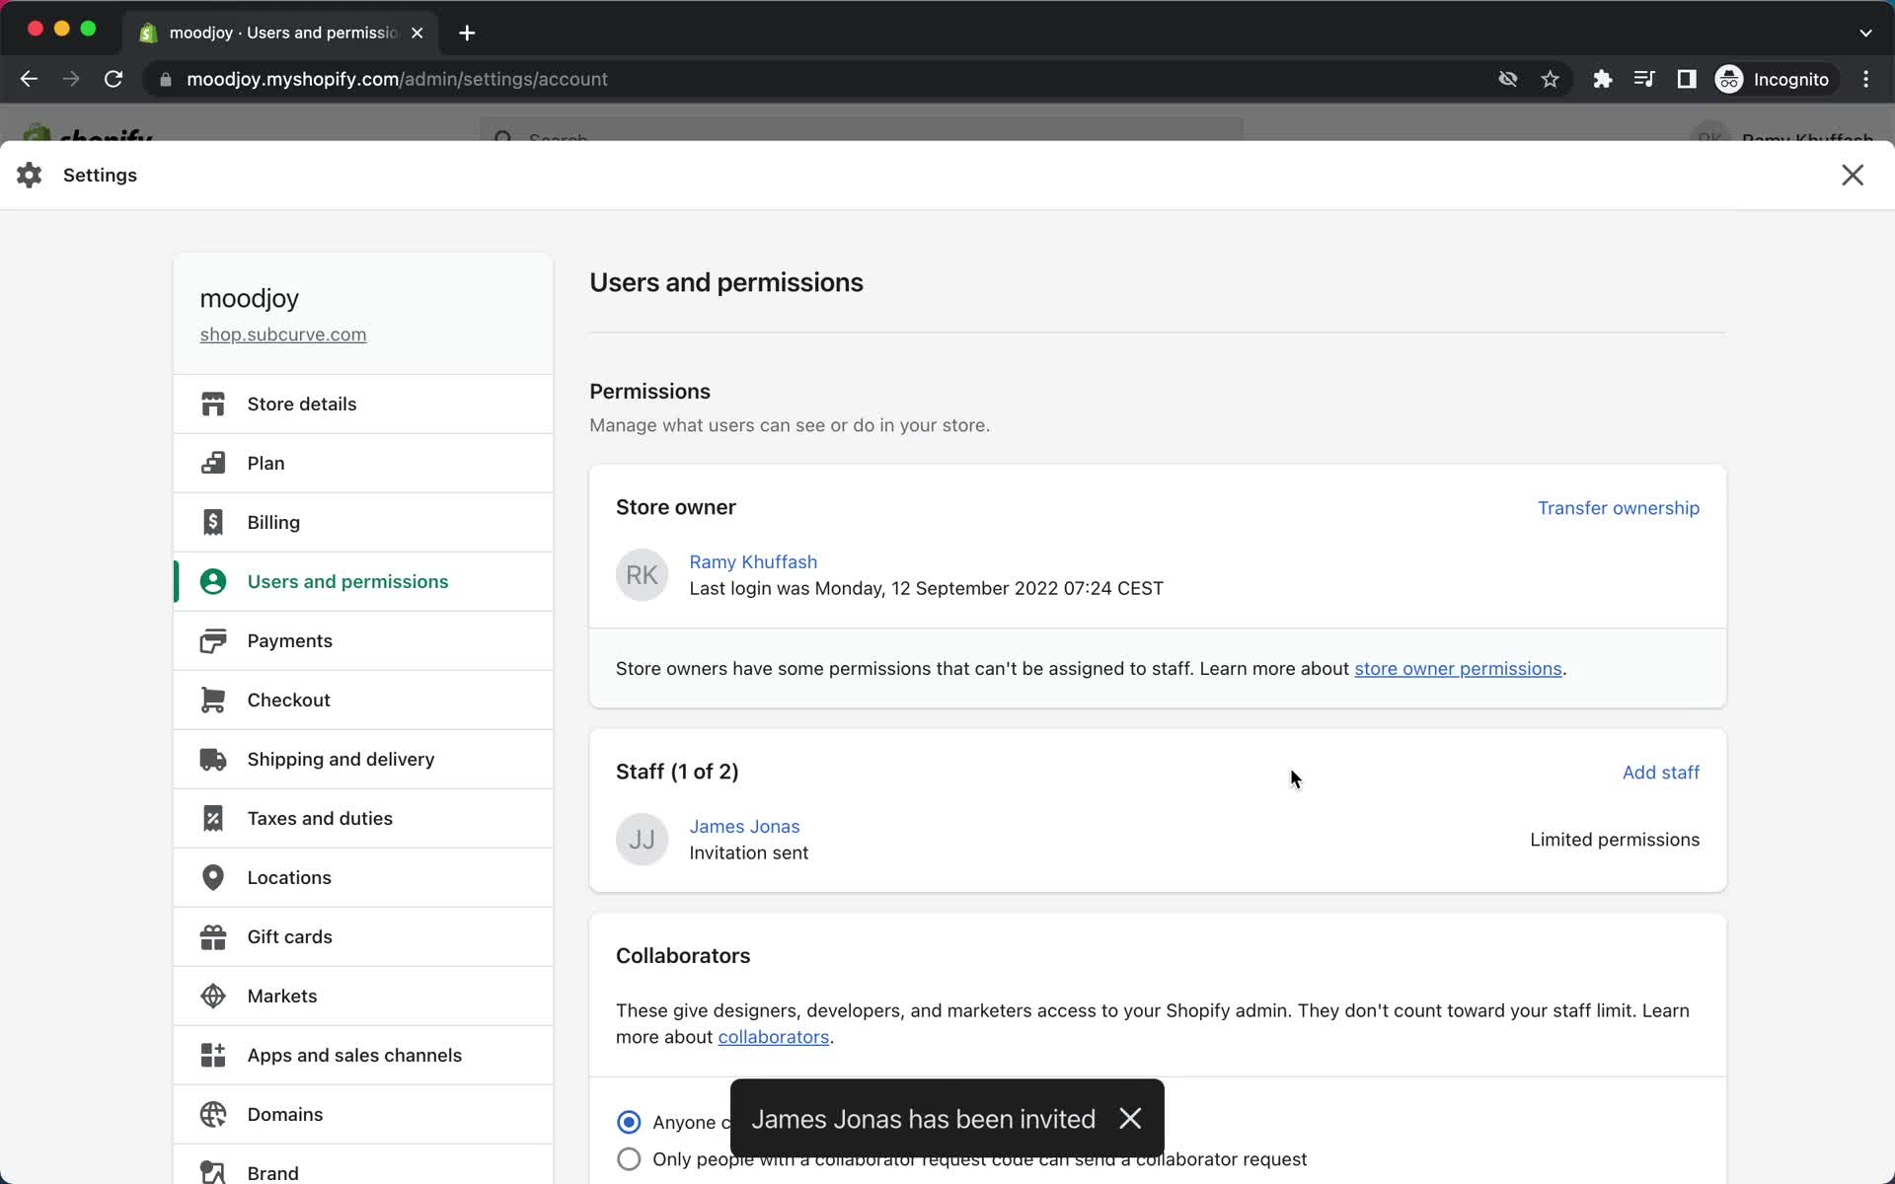
Task: Click the Plan icon in sidebar
Action: coord(213,463)
